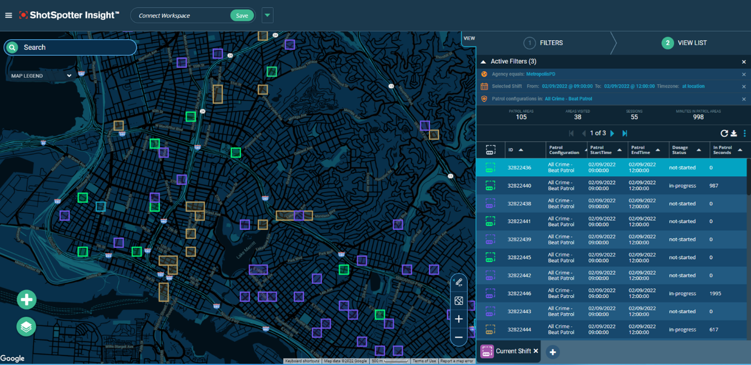This screenshot has height=365, width=751.
Task: Switch to the View List step
Action: click(685, 43)
